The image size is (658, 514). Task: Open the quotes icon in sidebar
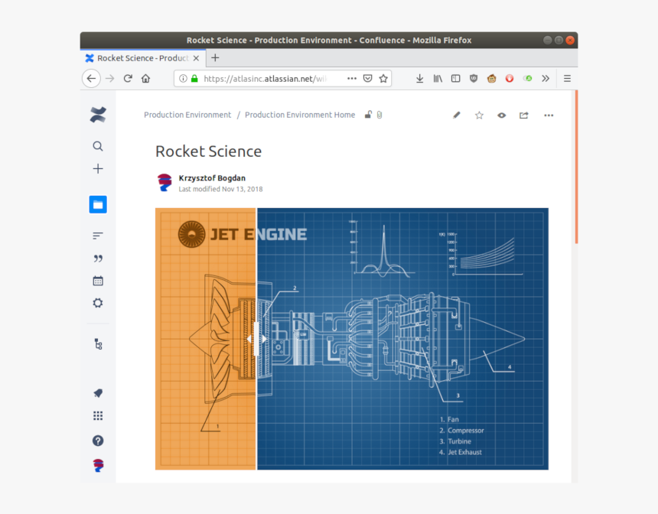98,259
